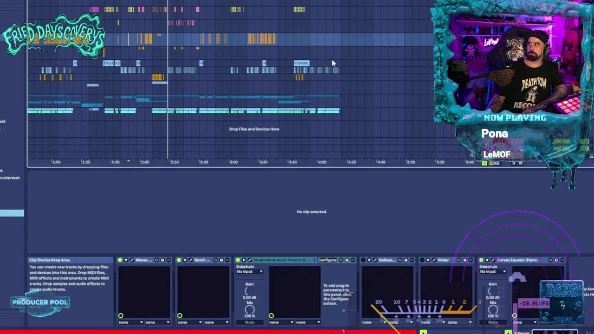Screen dimensions: 594x334
Task: Fold the Wider device parameters triangle
Action: tap(428, 260)
